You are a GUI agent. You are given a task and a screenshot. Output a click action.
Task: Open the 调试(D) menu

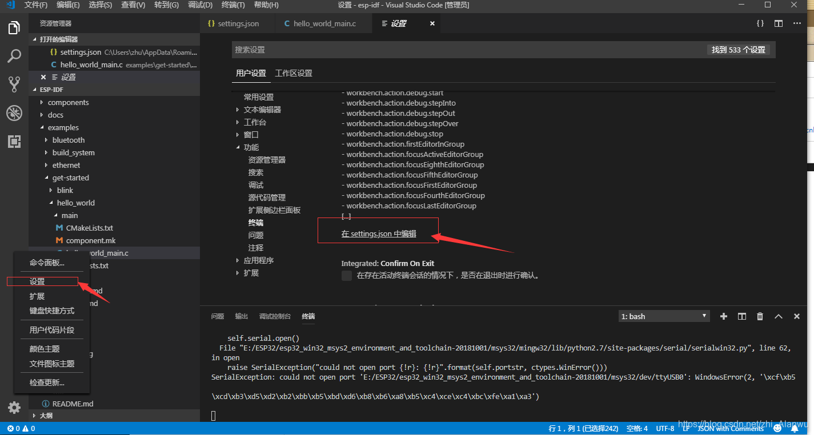(200, 5)
